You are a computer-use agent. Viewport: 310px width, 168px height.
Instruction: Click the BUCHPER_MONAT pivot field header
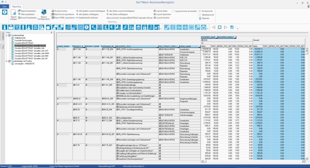(x=226, y=37)
